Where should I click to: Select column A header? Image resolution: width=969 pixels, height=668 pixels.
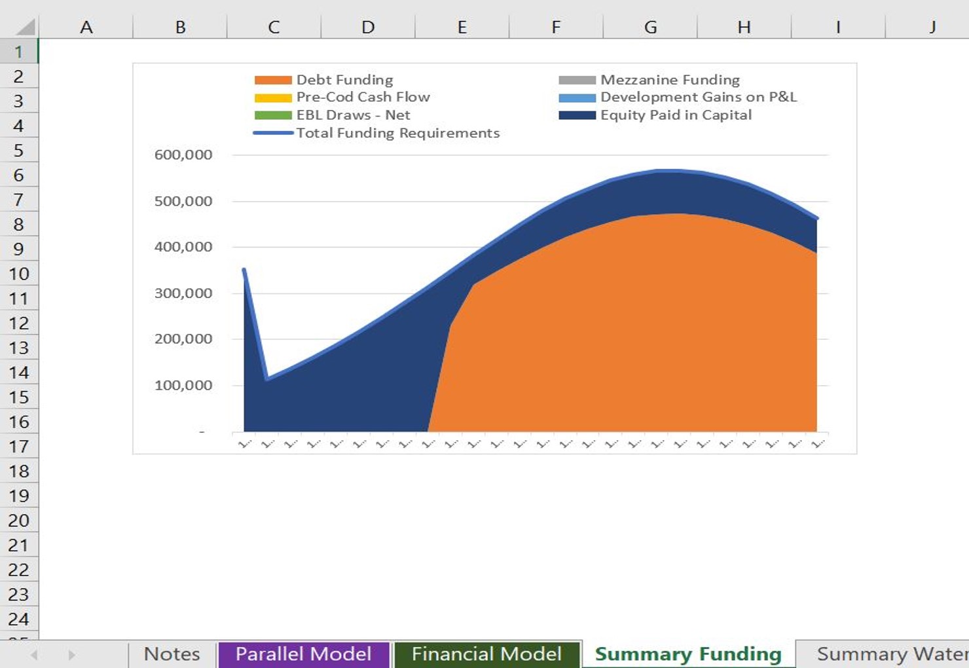coord(86,27)
